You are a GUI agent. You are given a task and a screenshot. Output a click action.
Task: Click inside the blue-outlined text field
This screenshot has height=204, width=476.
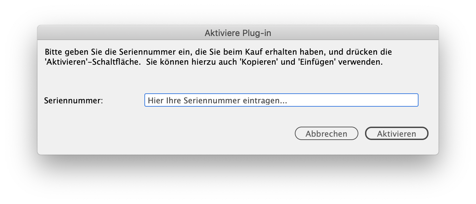tap(281, 100)
